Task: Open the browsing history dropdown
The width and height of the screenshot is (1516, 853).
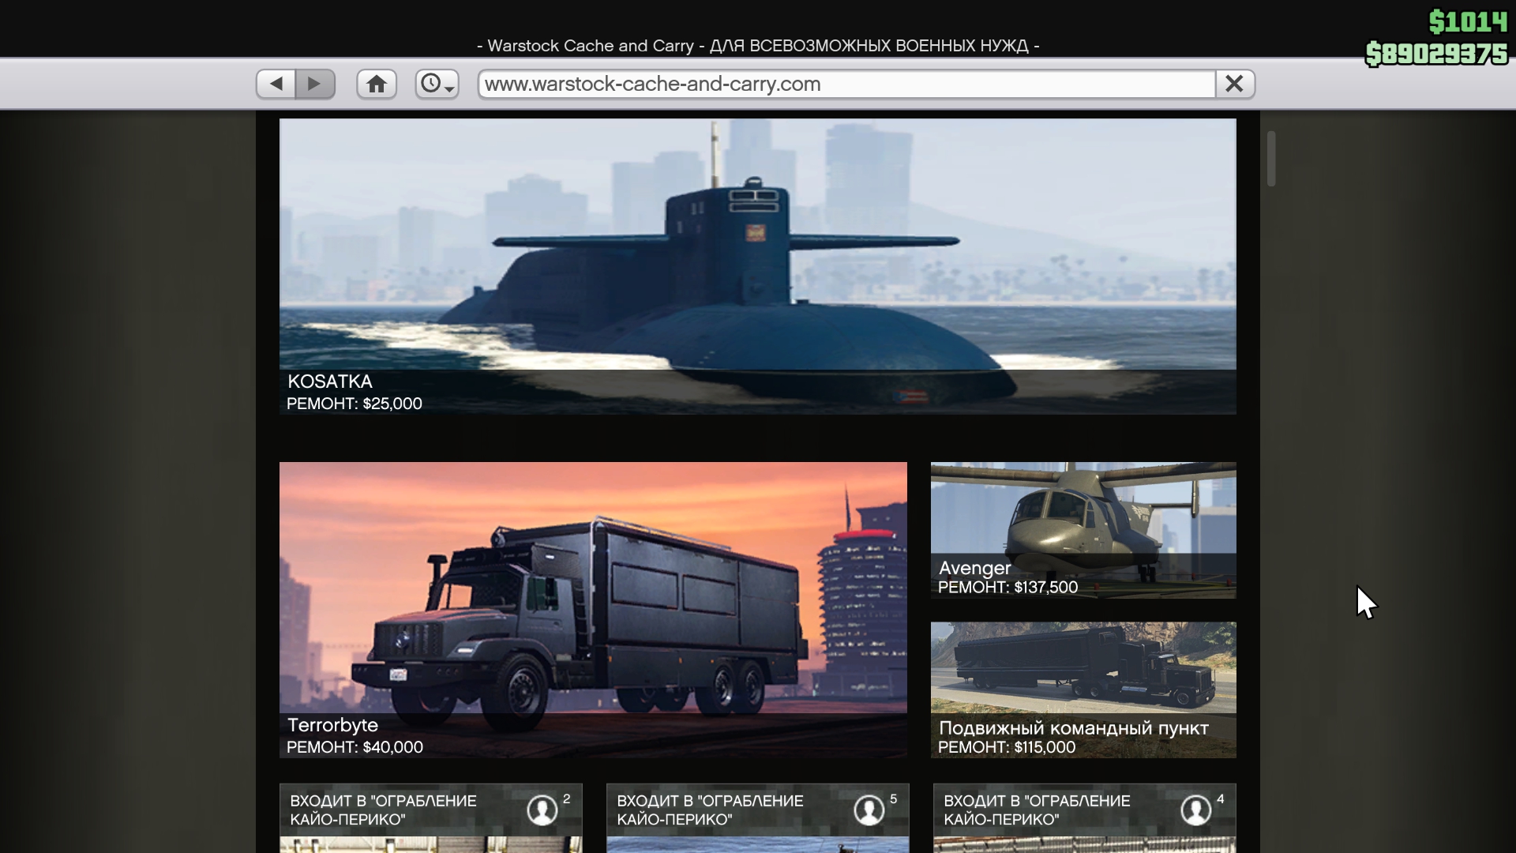Action: pyautogui.click(x=437, y=84)
